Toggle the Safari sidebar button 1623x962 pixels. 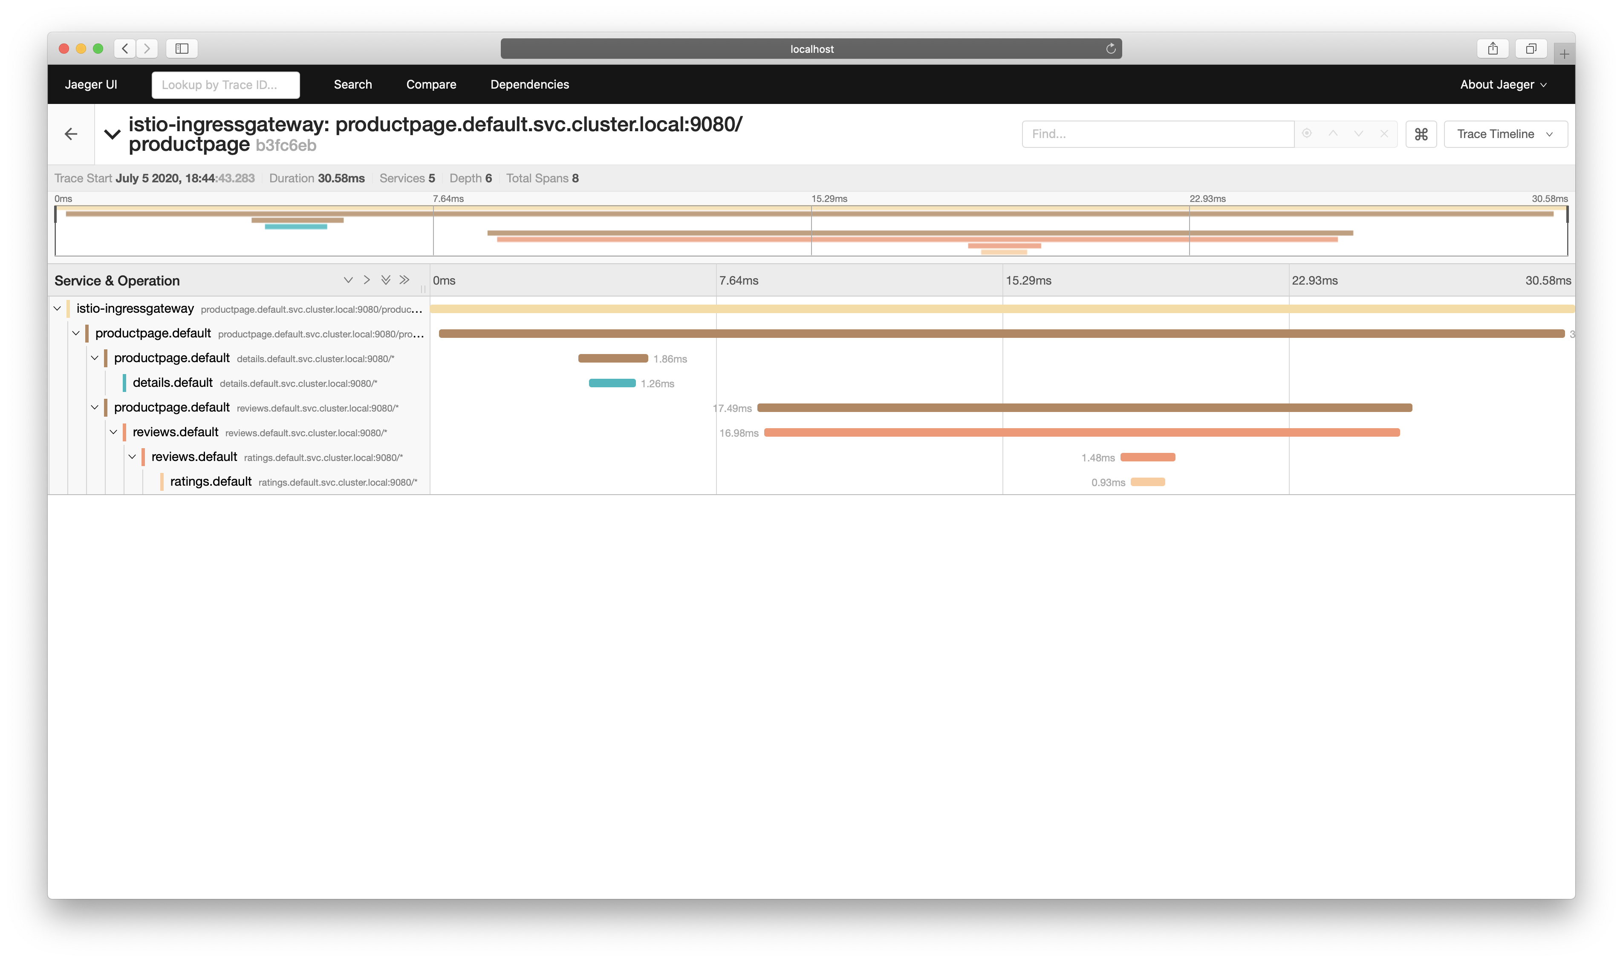pyautogui.click(x=182, y=49)
